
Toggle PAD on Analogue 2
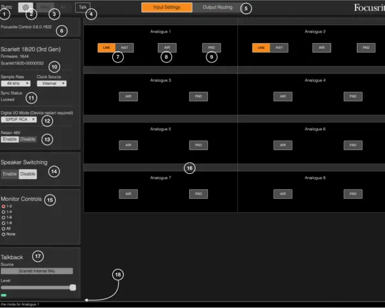tap(366, 47)
